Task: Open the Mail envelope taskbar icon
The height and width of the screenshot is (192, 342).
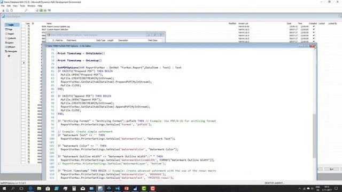Action: pos(83,188)
